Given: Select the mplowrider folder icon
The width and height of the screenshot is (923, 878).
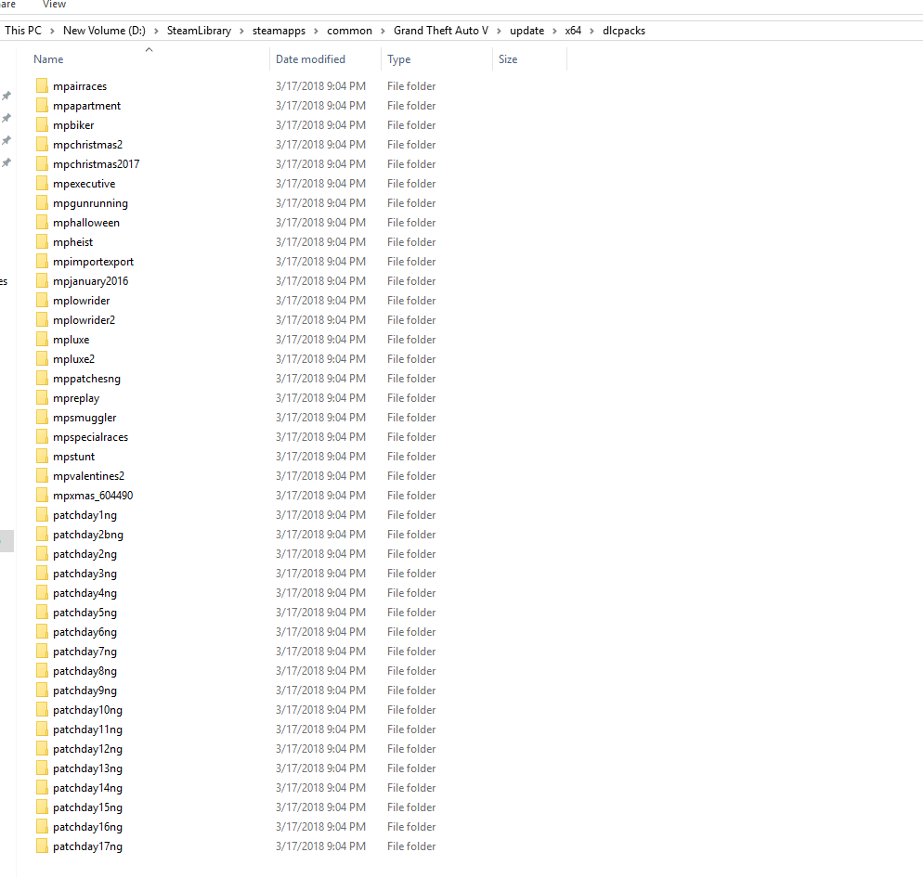Looking at the screenshot, I should [42, 300].
